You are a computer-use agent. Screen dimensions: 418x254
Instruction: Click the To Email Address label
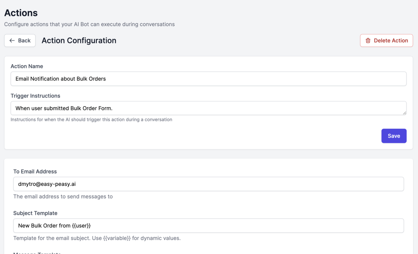(35, 172)
